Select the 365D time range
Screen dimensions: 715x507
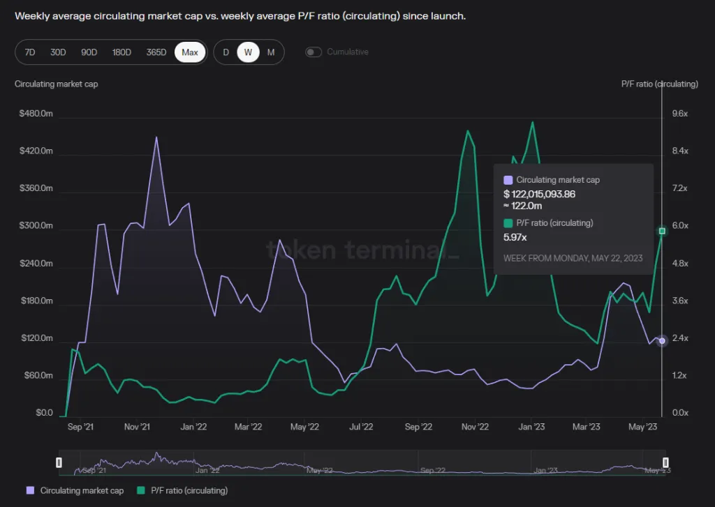coord(156,52)
